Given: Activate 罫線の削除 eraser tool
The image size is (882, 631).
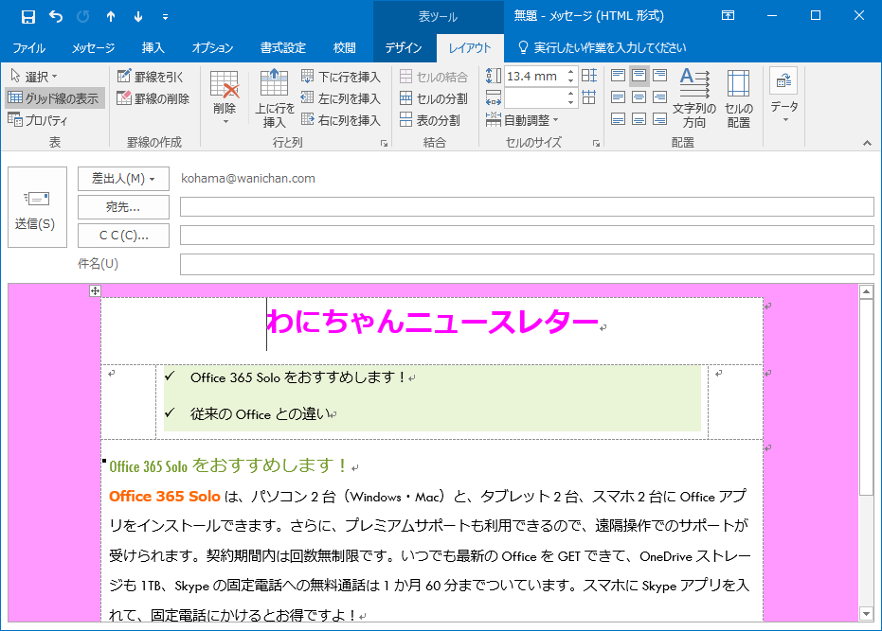Looking at the screenshot, I should pos(153,98).
